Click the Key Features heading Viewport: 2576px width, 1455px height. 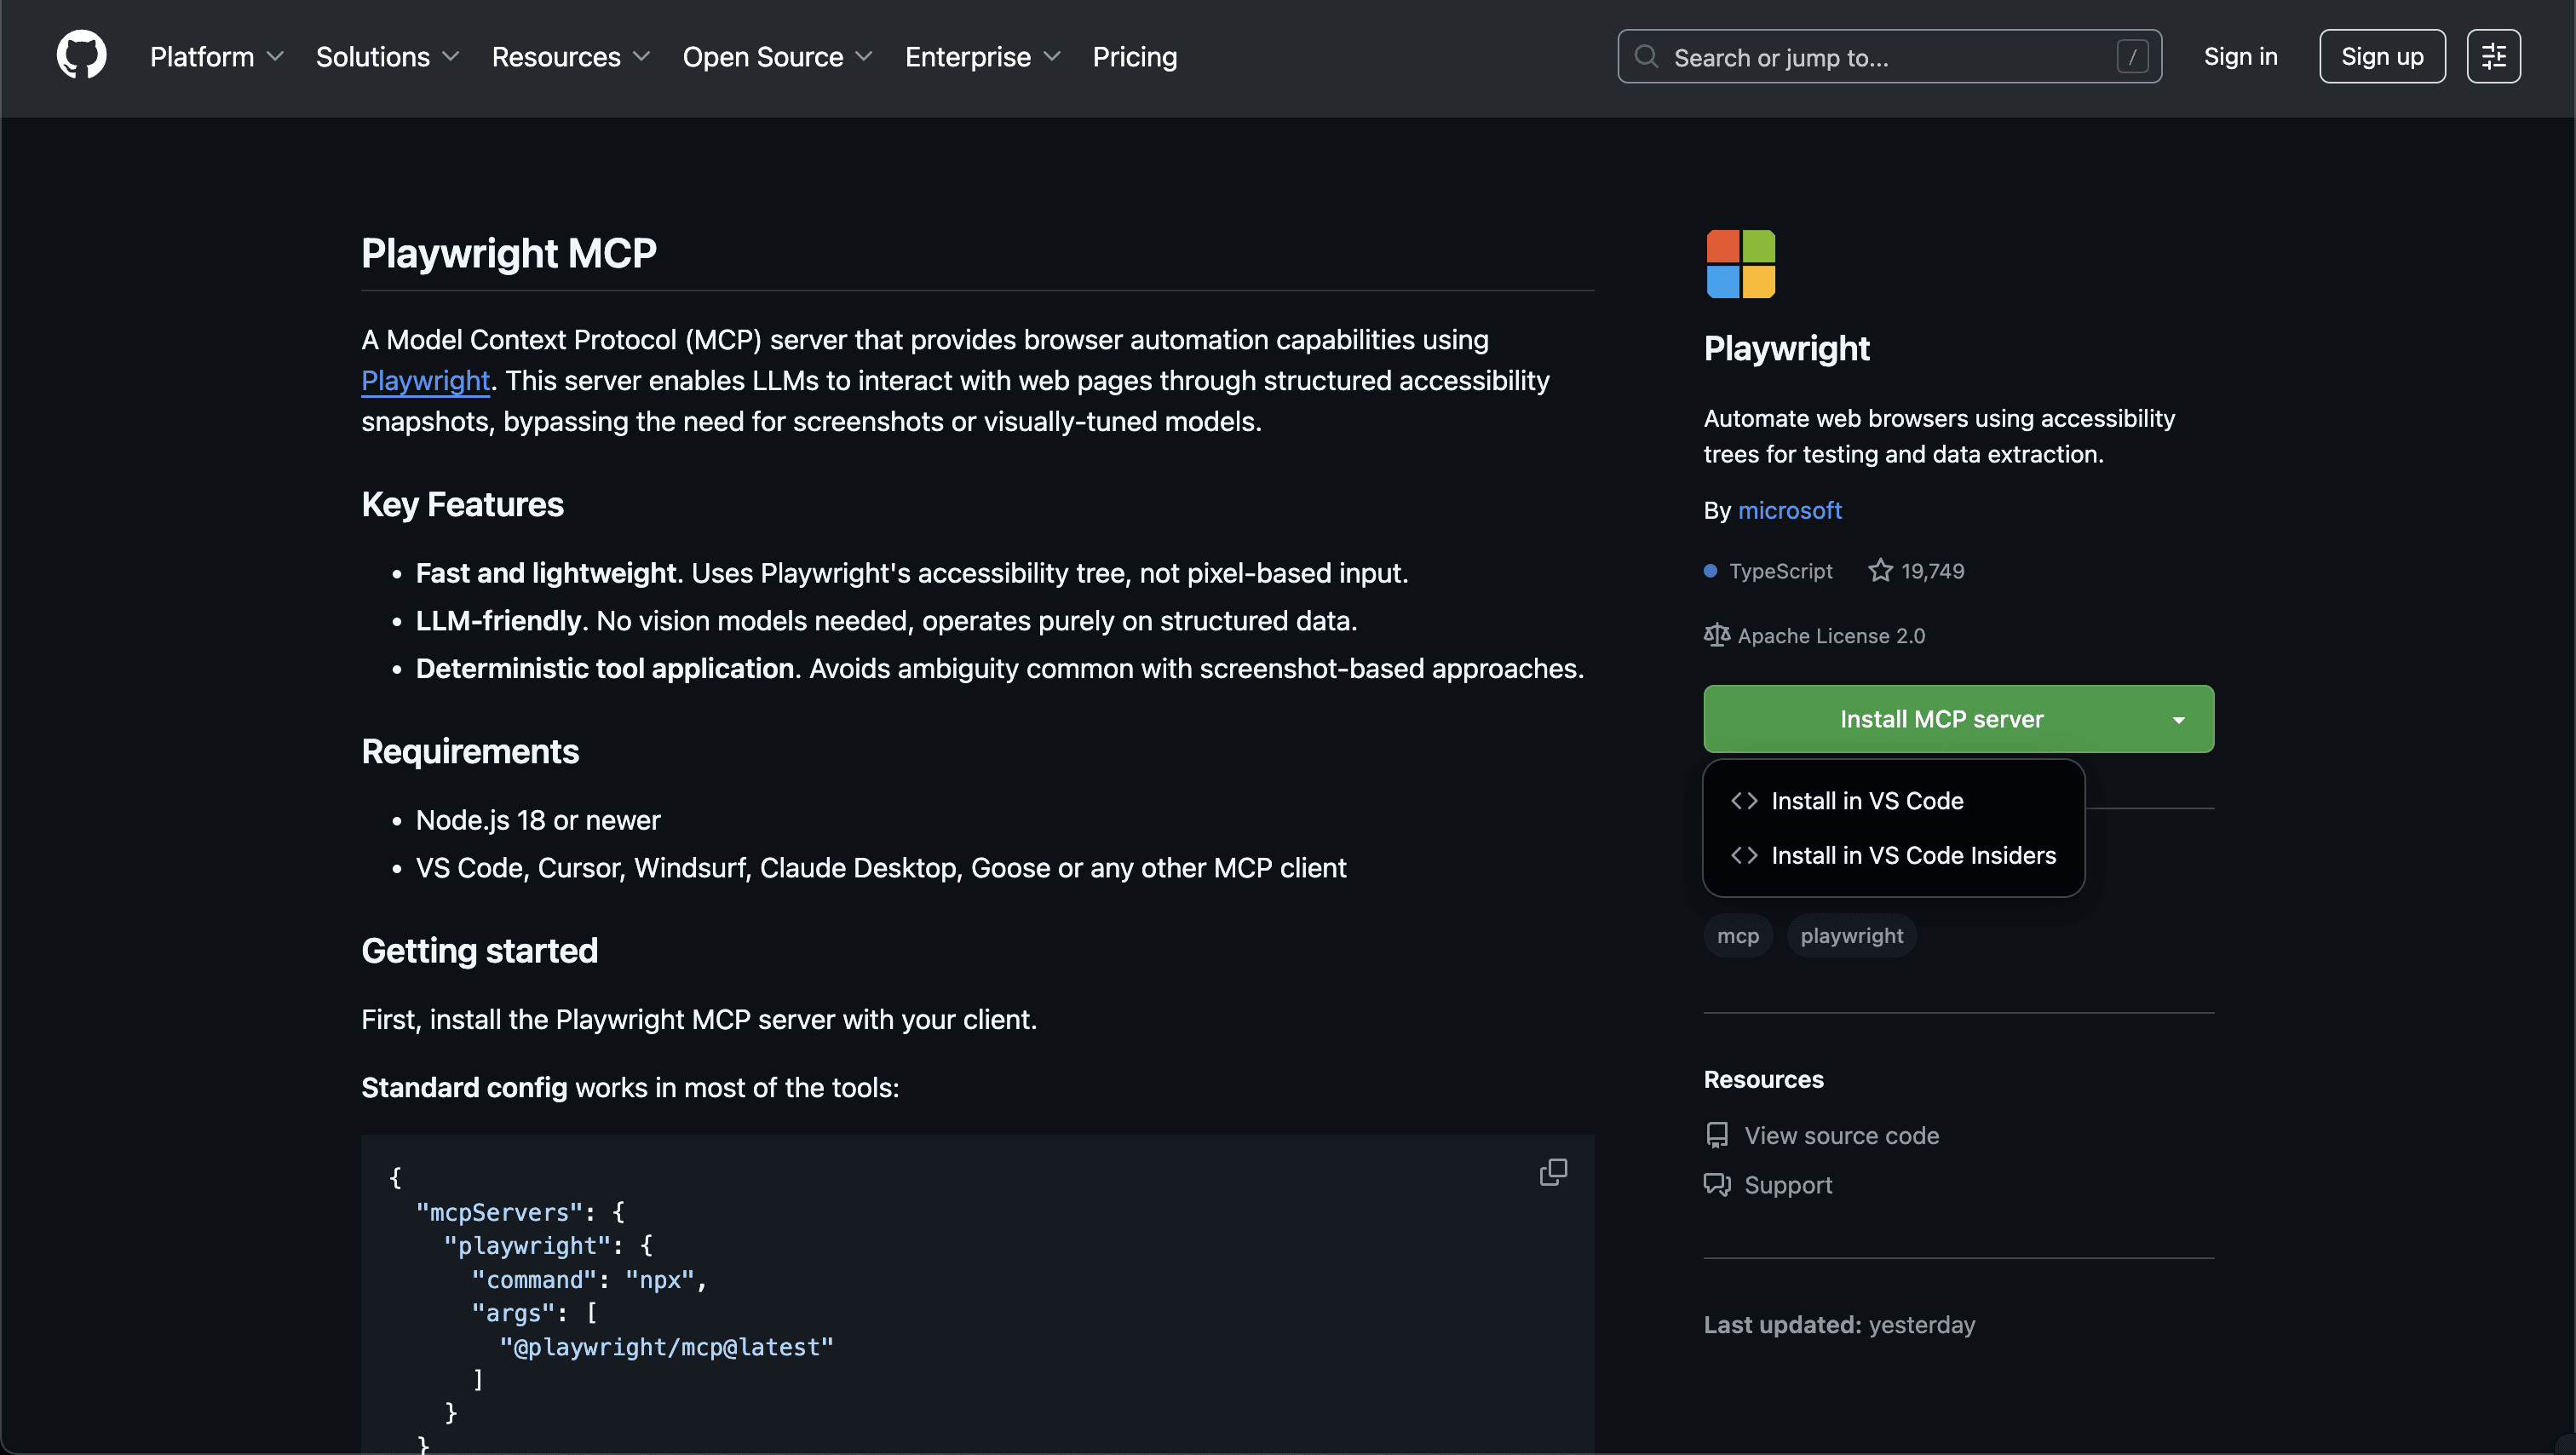point(462,505)
